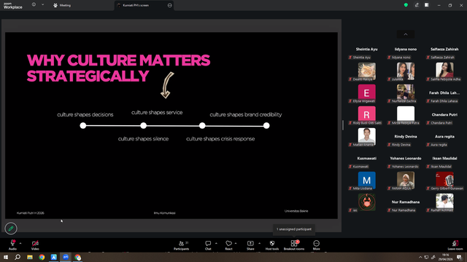Screen dimensions: 467x262
Task: Show hidden system tray icons
Action: pyautogui.click(x=420, y=257)
